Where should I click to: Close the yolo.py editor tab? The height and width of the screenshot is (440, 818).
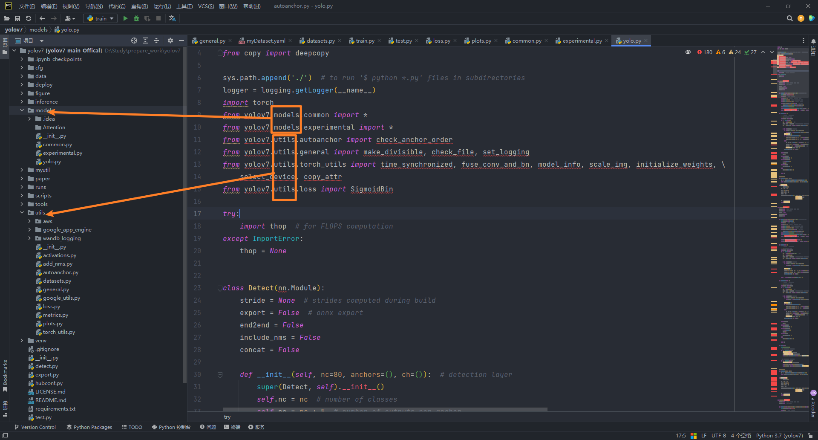coord(646,41)
